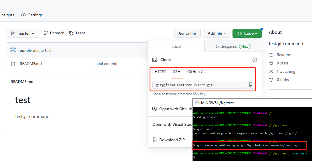Open the README.md file in file list
This screenshot has height=161, width=312.
point(31,64)
